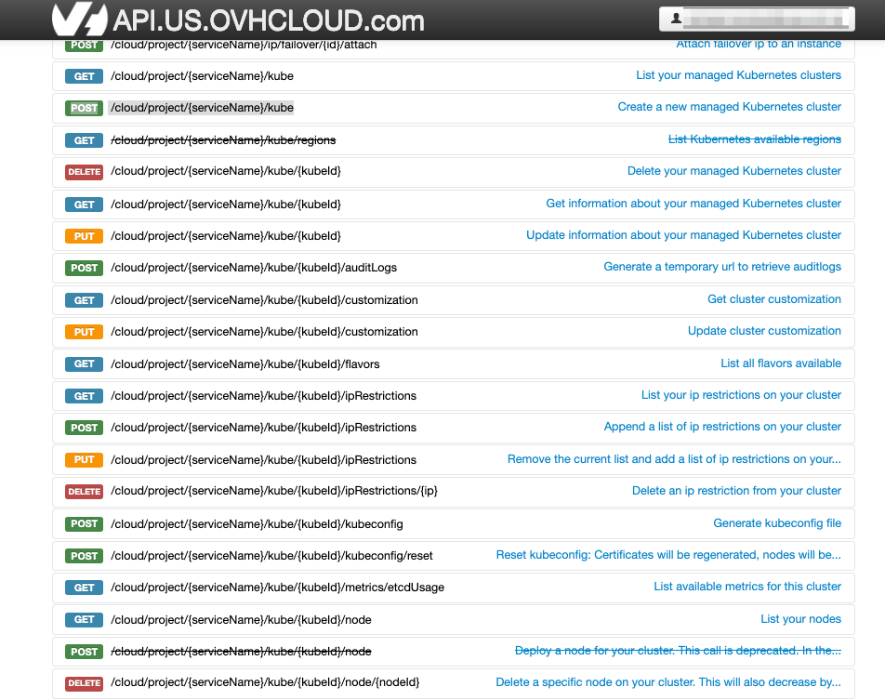Click the GET badge for metrics/etcdUsage

tap(84, 588)
